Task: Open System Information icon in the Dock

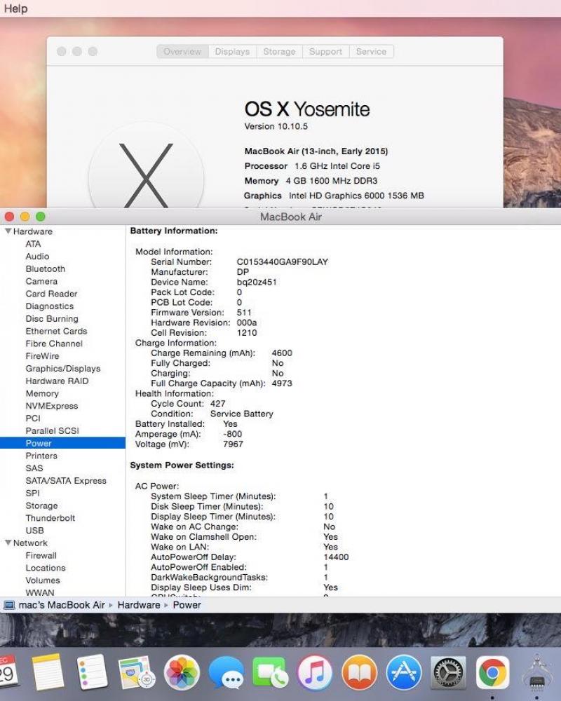Action: coord(537,672)
